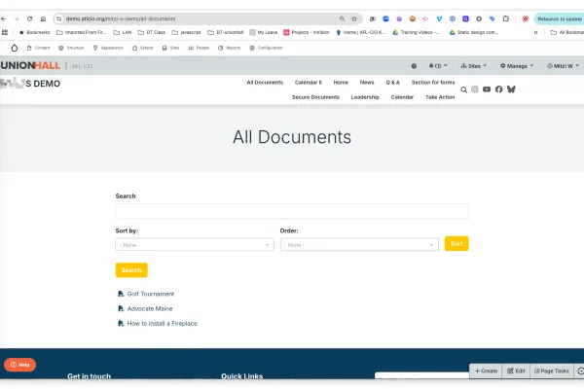The width and height of the screenshot is (584, 389).
Task: Click the UnionHall logo
Action: [x=30, y=65]
